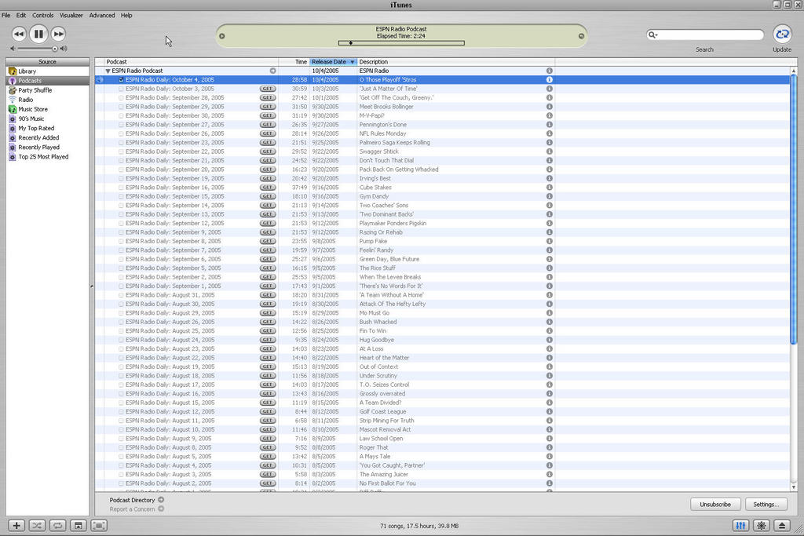Click the volume slider knob
The image size is (804, 536).
click(x=54, y=49)
